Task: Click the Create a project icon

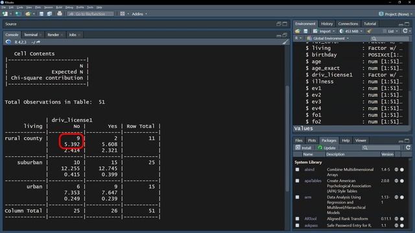Action: (x=18, y=14)
